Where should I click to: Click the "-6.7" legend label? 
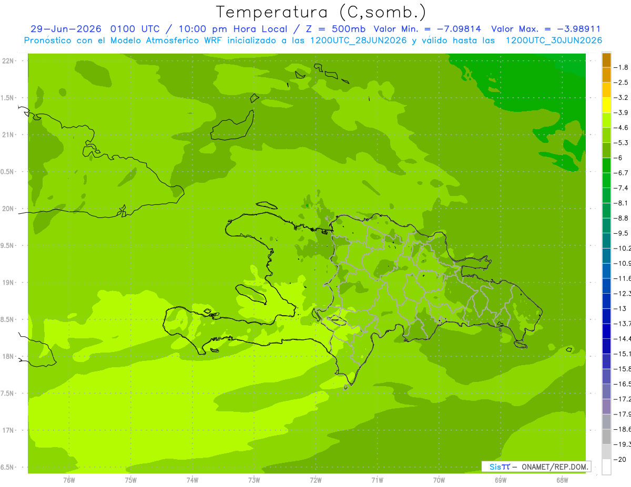pos(622,173)
